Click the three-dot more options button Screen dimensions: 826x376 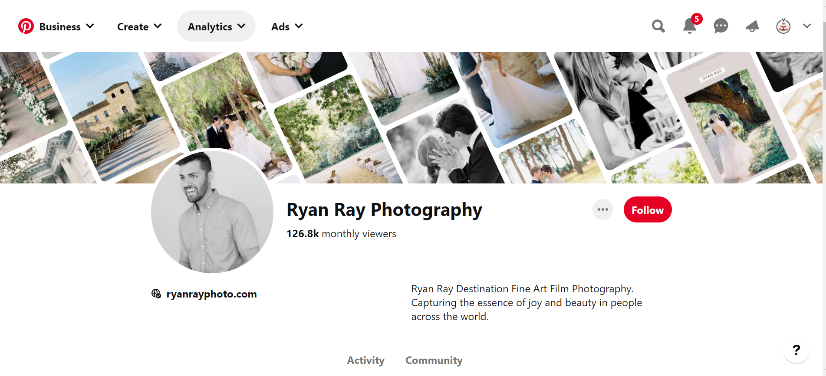602,210
